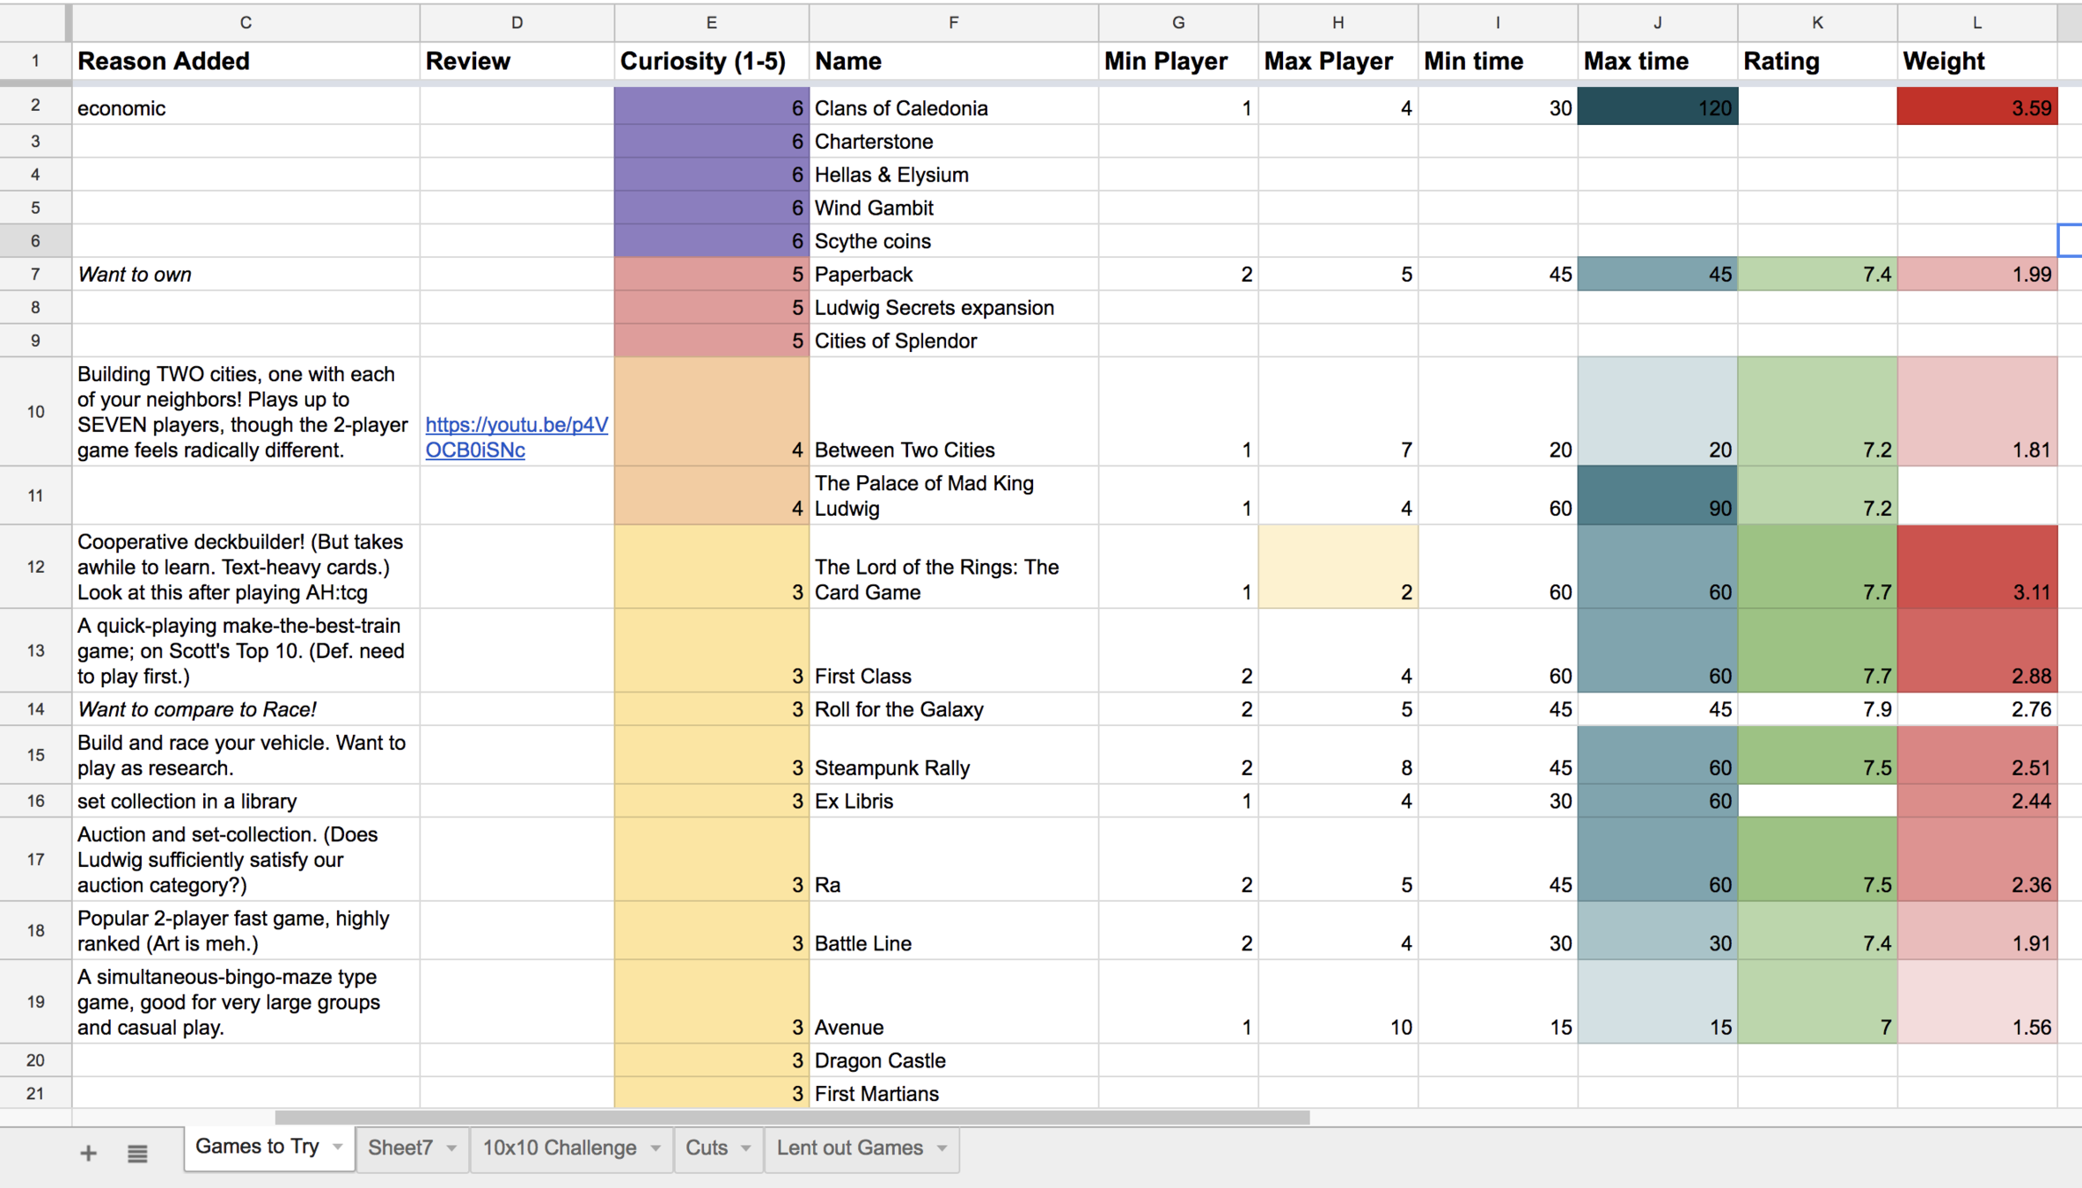Viewport: 2082px width, 1188px height.
Task: Expand Lent out Games tab arrow
Action: tap(942, 1148)
